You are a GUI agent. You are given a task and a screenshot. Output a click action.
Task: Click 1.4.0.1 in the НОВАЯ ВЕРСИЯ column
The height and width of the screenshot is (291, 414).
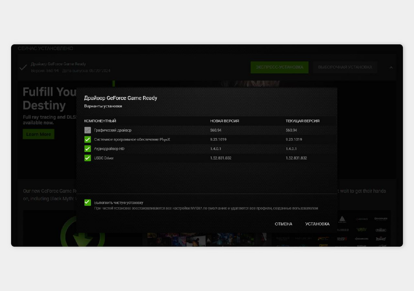215,149
